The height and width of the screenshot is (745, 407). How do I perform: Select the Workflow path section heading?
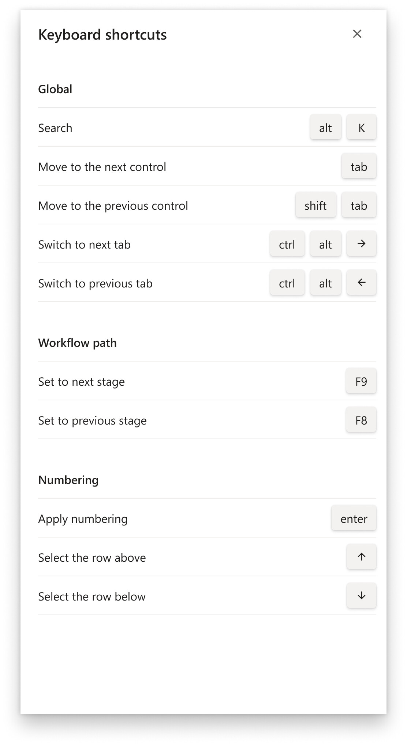click(x=78, y=343)
